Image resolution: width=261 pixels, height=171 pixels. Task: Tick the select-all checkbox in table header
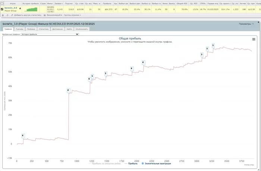click(2, 3)
